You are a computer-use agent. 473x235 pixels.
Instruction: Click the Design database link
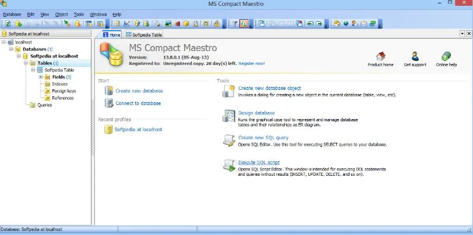(256, 113)
